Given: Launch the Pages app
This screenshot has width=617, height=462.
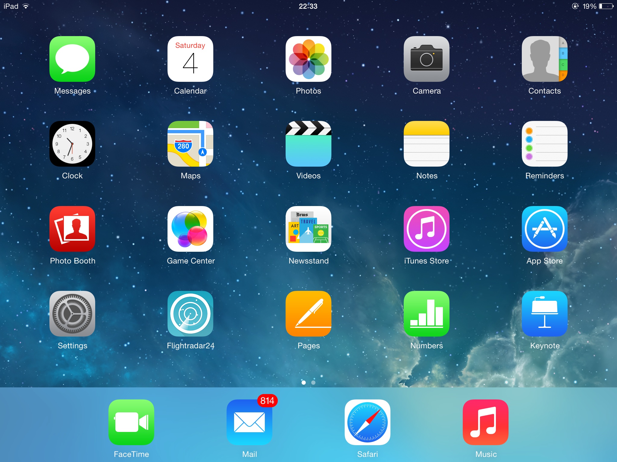Looking at the screenshot, I should (308, 313).
